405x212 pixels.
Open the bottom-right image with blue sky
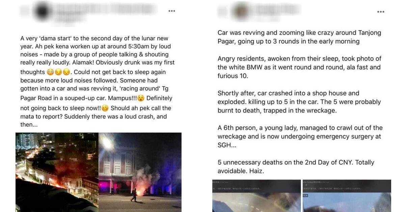coord(347,196)
